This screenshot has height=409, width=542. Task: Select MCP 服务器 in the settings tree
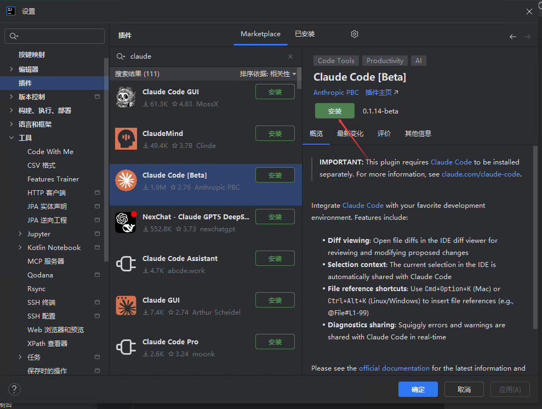(45, 262)
